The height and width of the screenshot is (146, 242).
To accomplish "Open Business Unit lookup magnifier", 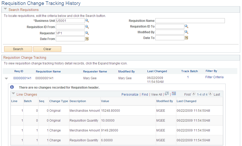I will point(87,21).
